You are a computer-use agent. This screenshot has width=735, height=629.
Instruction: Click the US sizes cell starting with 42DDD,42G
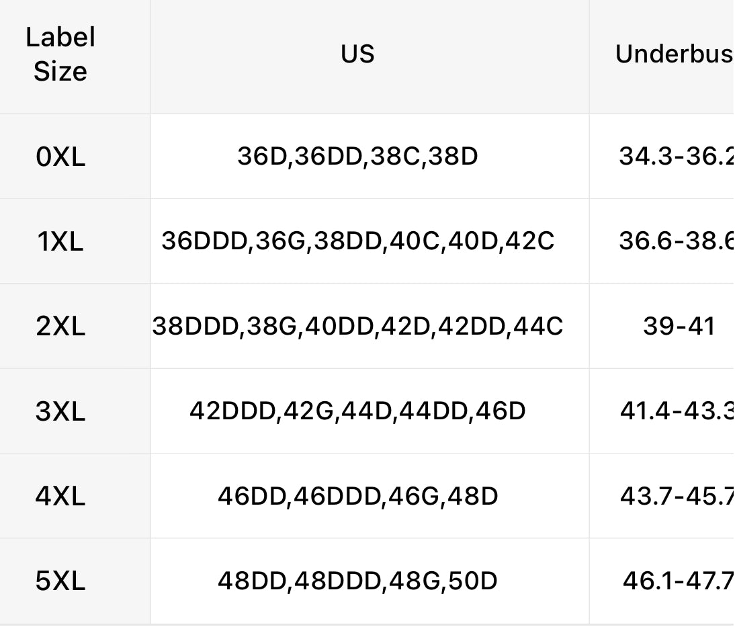(x=357, y=411)
